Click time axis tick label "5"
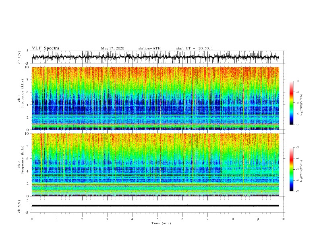This screenshot has height=246, width=319. [157, 219]
